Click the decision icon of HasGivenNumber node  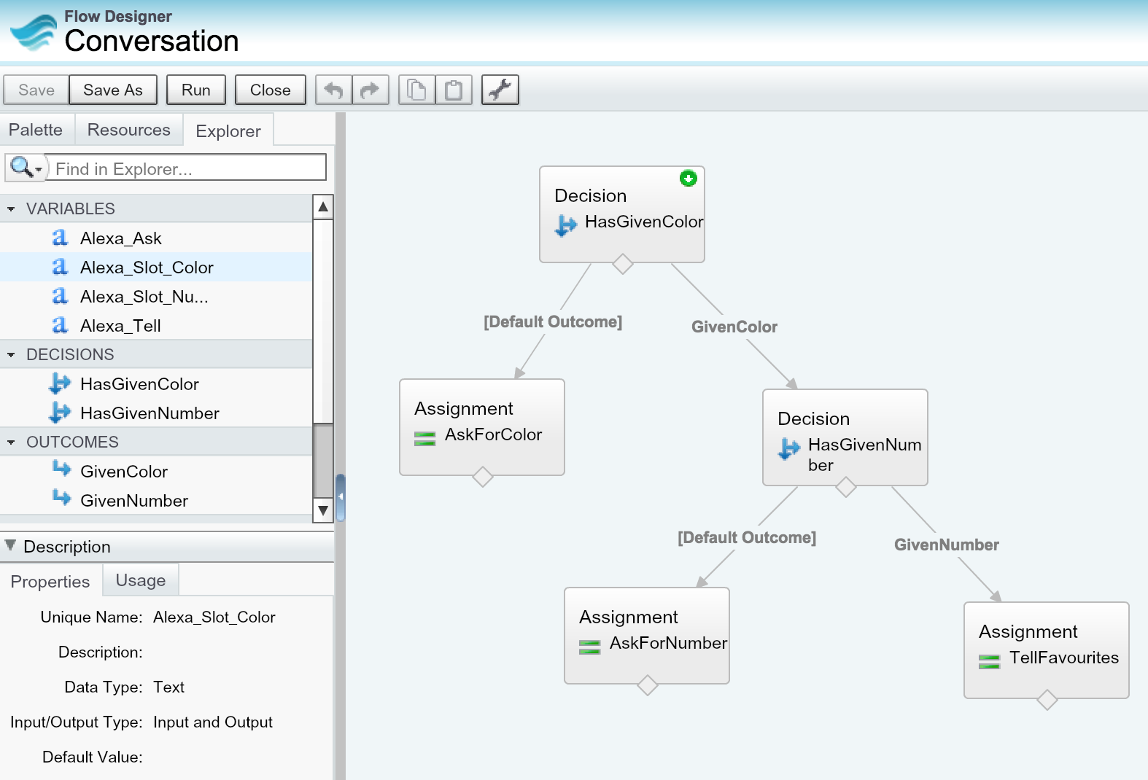(x=789, y=448)
